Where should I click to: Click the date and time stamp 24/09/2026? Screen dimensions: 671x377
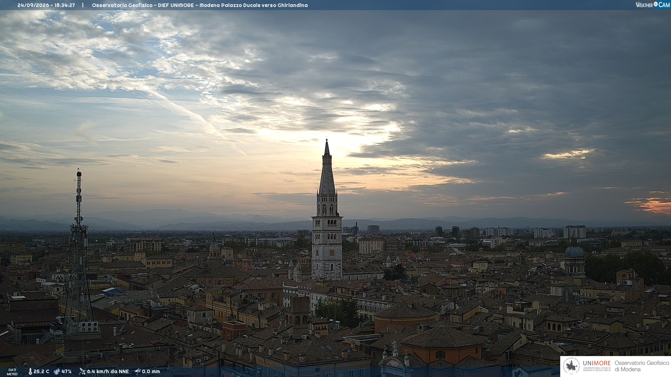[x=46, y=5]
